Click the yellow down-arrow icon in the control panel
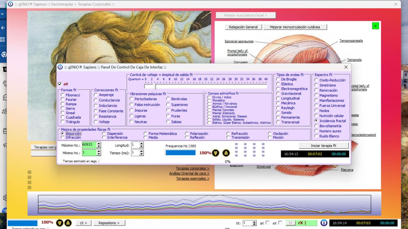Screen dimensions: 408x229 [x=216, y=153]
